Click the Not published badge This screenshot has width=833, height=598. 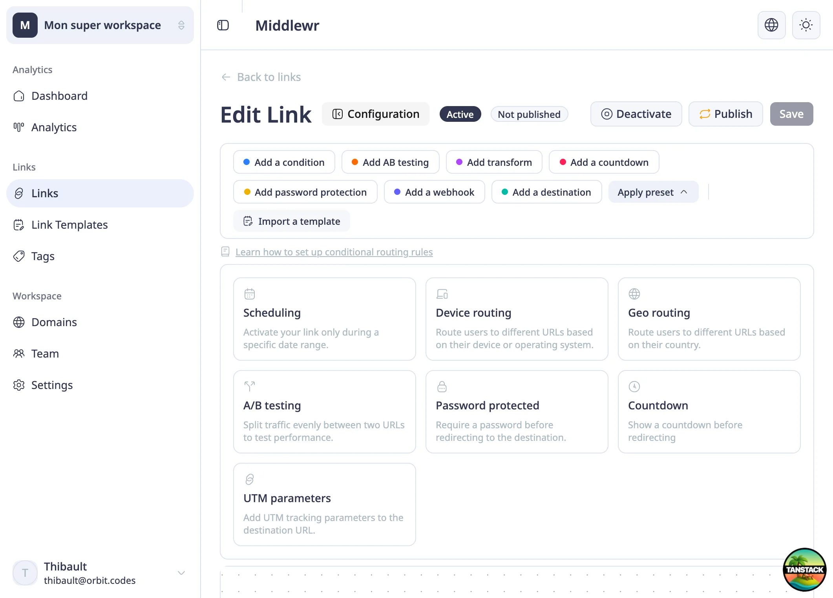tap(529, 114)
